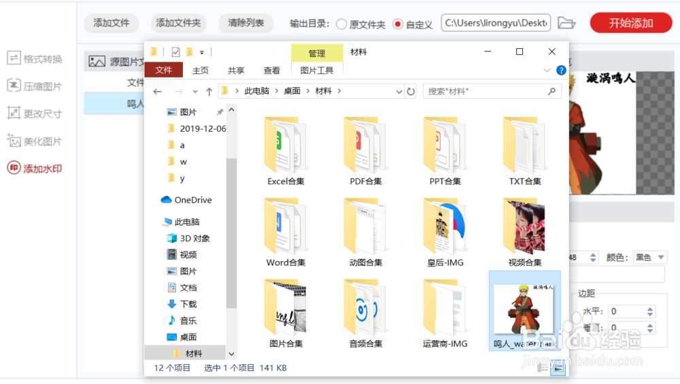The width and height of the screenshot is (680, 384).
Task: Refresh the Explorer folder view
Action: coord(411,92)
